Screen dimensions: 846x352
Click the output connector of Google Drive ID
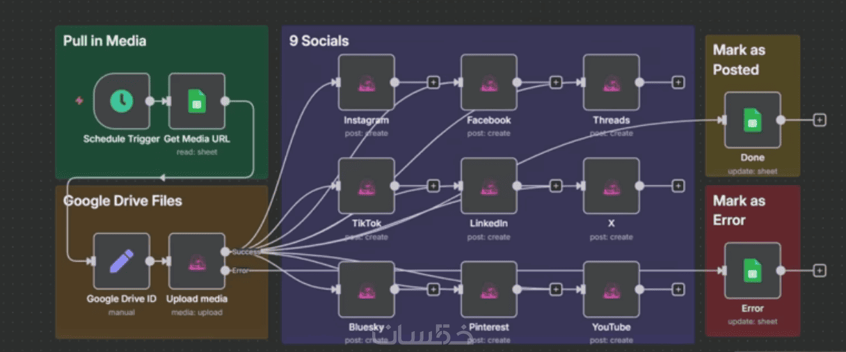150,261
